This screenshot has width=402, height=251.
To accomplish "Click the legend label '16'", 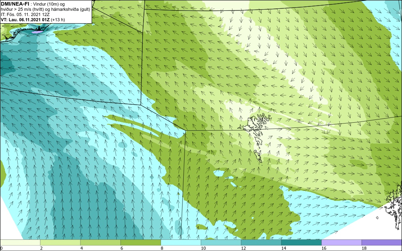I will tap(324, 248).
